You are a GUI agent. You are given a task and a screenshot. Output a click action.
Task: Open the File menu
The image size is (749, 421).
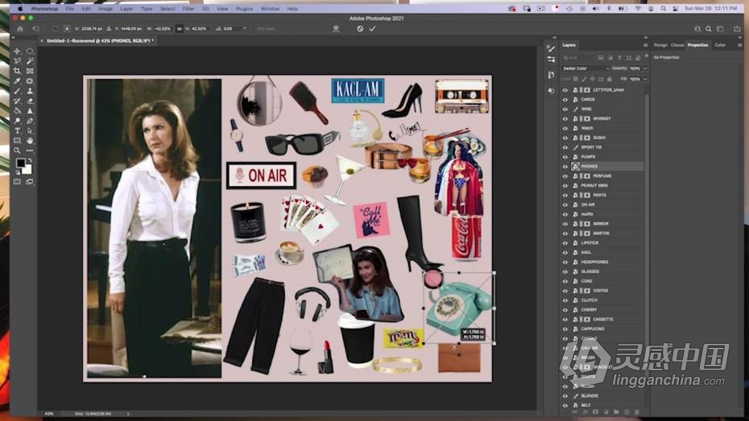pyautogui.click(x=70, y=9)
